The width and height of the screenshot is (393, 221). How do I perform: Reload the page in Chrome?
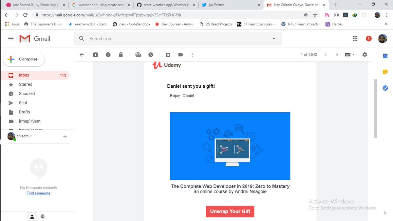[25, 15]
